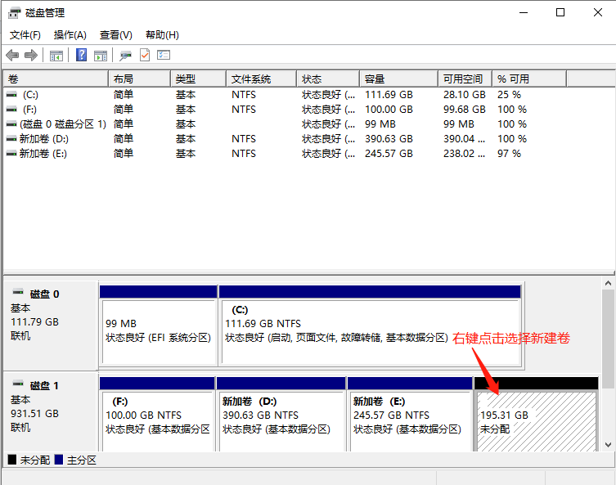
Task: Sort by the % 可用 column header
Action: click(529, 79)
